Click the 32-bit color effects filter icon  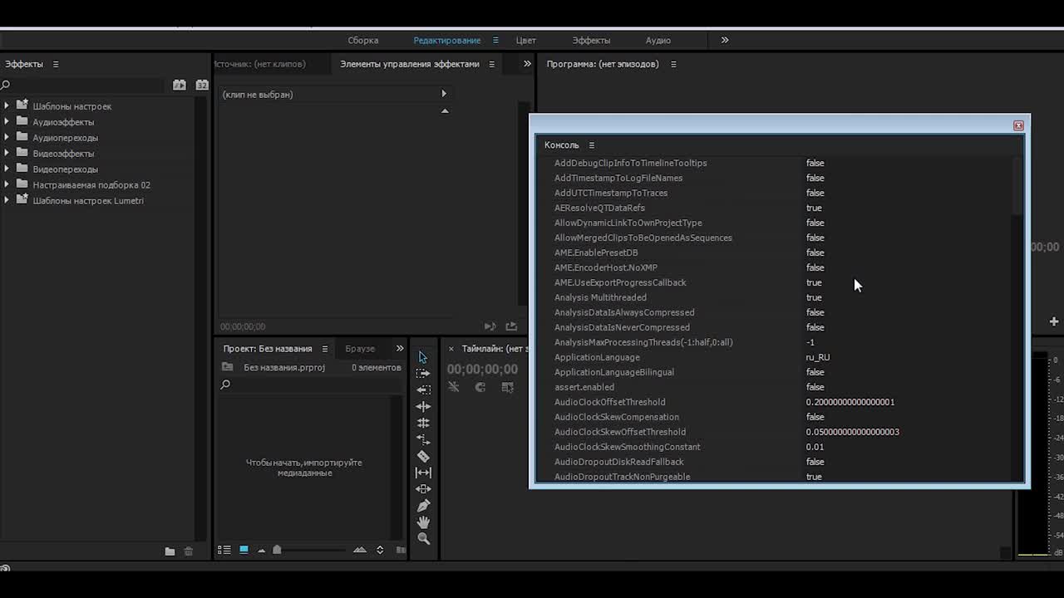click(x=201, y=85)
